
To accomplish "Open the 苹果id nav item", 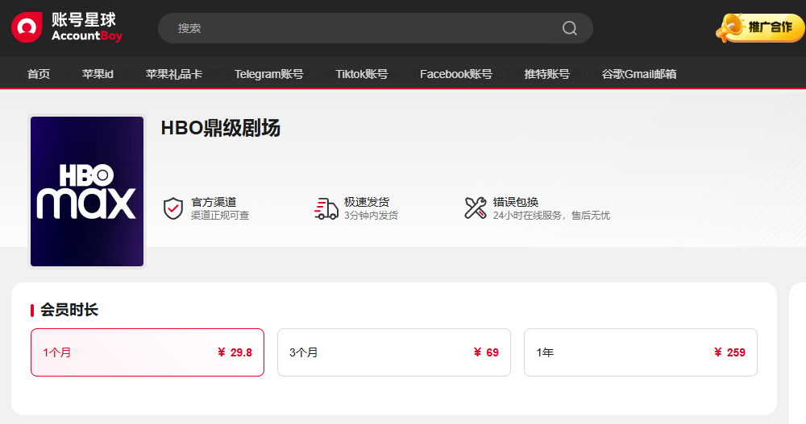I will tap(98, 74).
